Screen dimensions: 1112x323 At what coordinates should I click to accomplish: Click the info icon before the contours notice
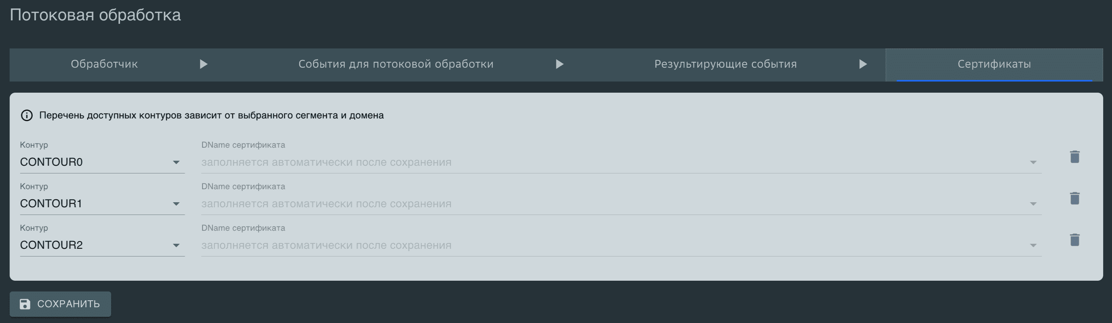coord(27,115)
